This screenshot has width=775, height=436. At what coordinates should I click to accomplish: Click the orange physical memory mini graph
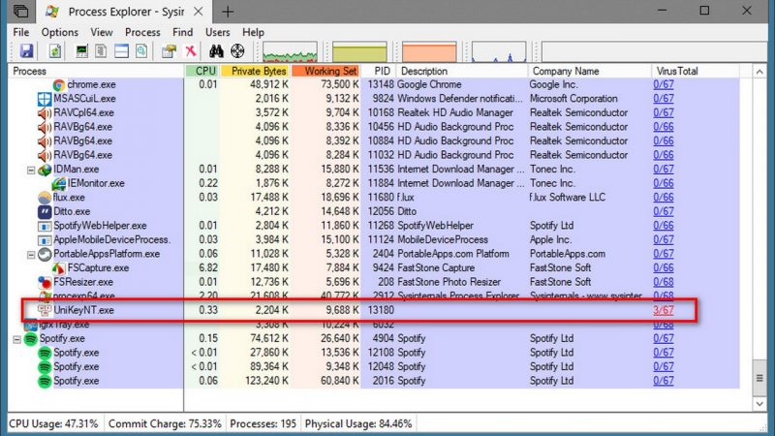[x=429, y=52]
